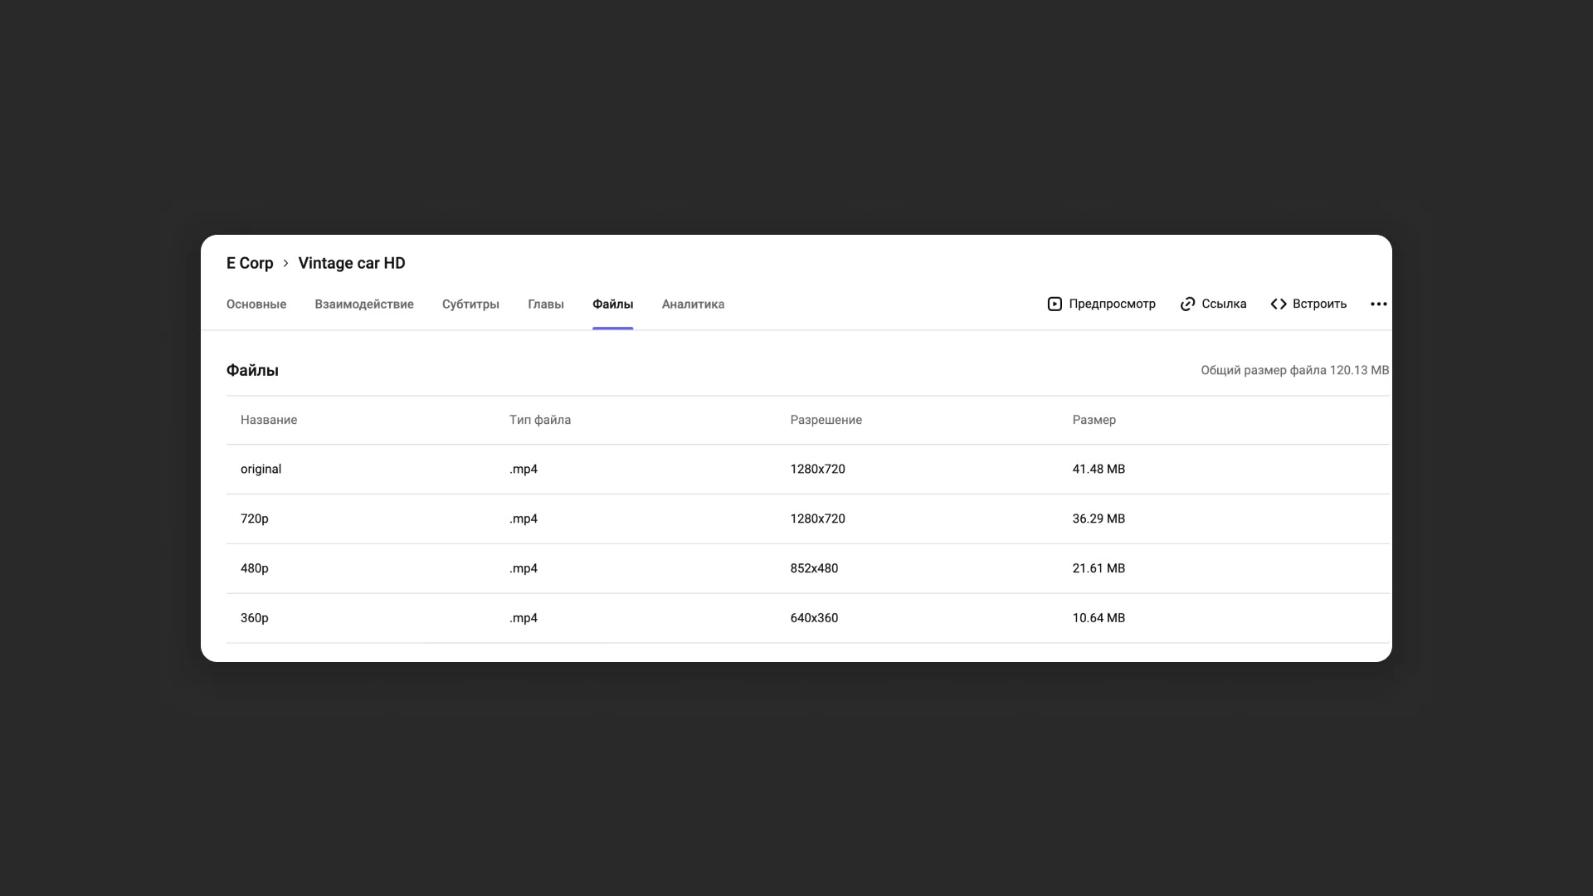Image resolution: width=1593 pixels, height=896 pixels.
Task: Navigate to E Corp breadcrumb
Action: coord(250,263)
